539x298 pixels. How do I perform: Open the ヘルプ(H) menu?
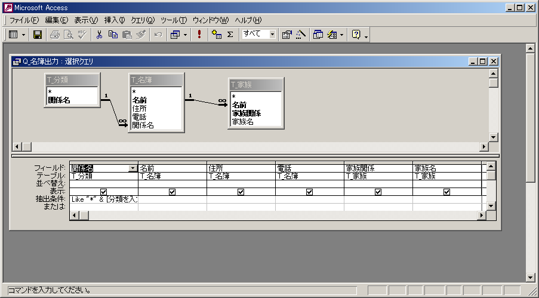(248, 20)
